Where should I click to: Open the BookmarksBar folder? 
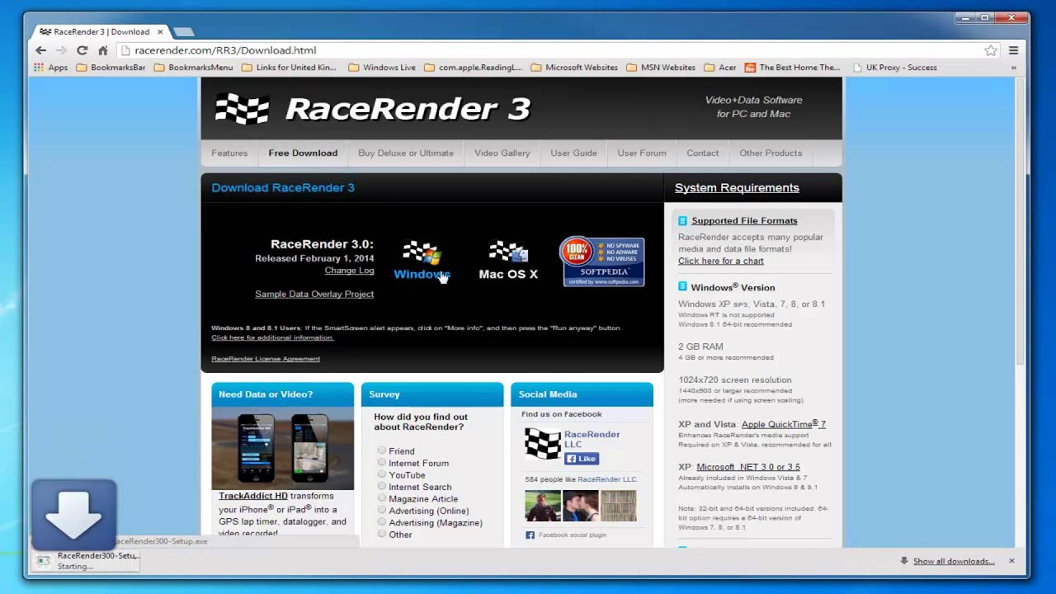[111, 68]
